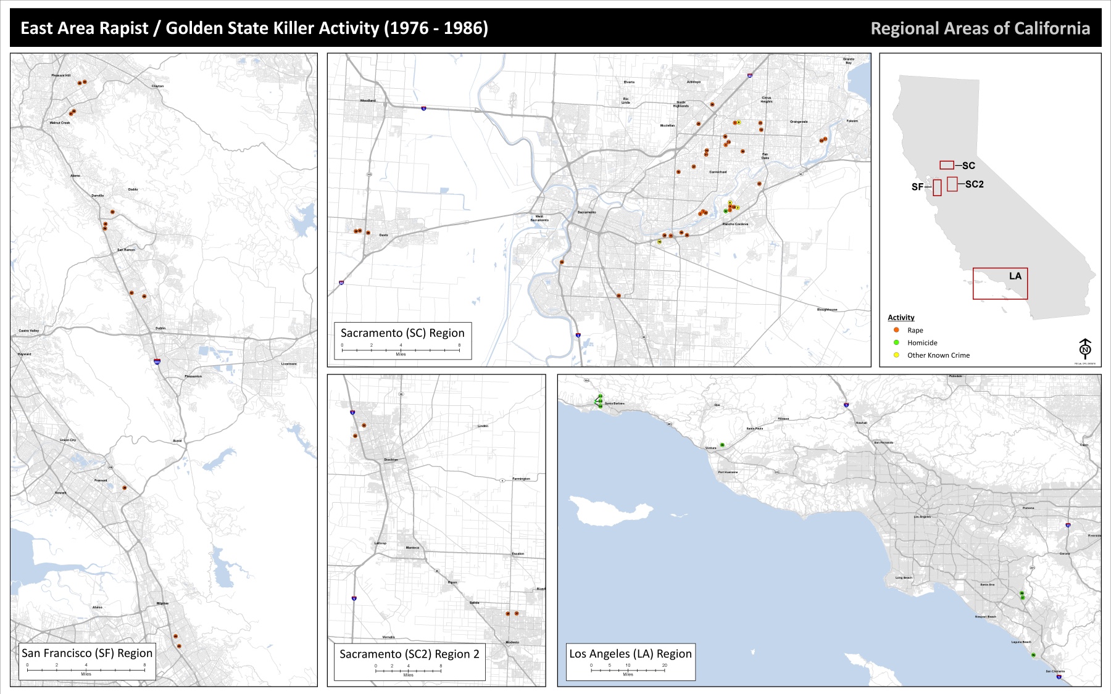Click the Interstate 580 shield near Dublin

[x=157, y=361]
